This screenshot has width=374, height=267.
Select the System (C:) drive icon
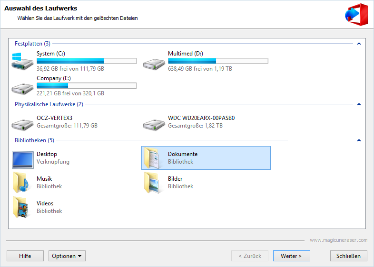click(22, 61)
